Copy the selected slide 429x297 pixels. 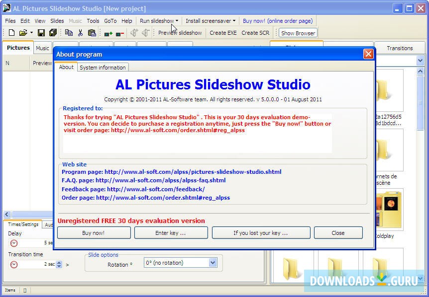(69, 33)
